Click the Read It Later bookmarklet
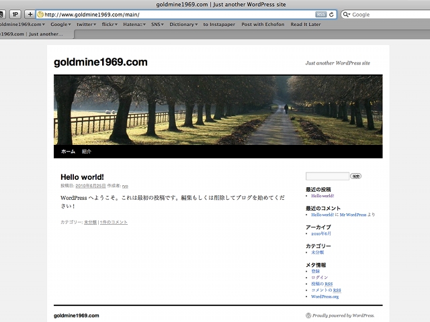This screenshot has height=322, width=430. 306,24
